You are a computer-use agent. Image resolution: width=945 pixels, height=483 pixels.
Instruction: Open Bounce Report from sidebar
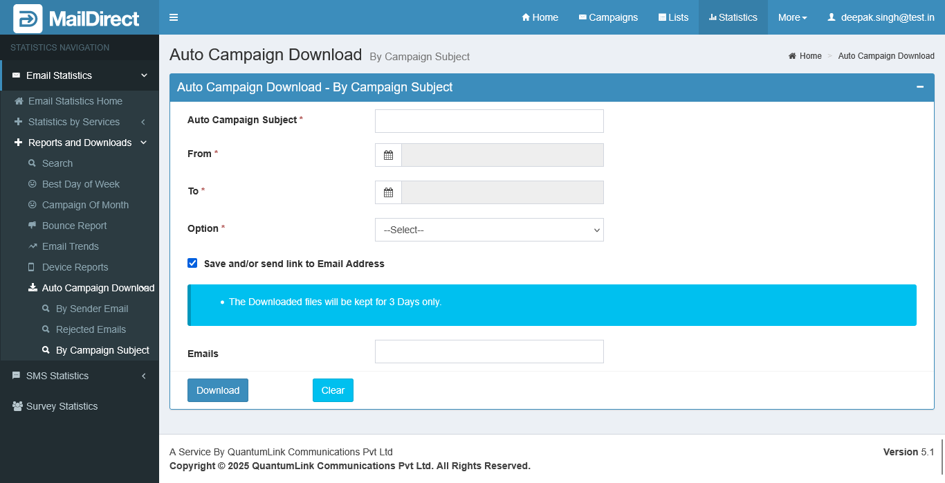click(x=74, y=226)
